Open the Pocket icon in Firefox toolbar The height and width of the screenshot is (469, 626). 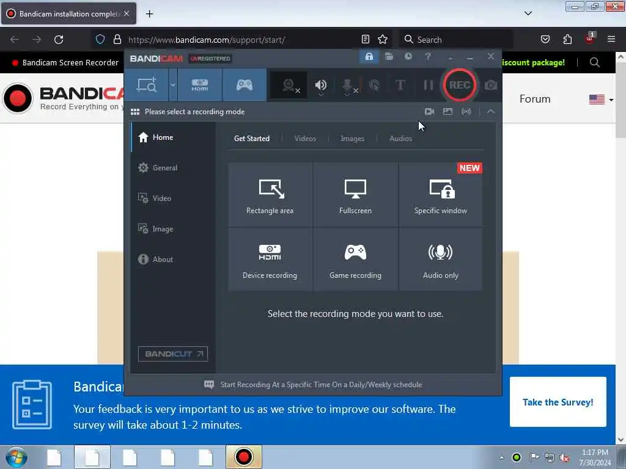pyautogui.click(x=545, y=39)
